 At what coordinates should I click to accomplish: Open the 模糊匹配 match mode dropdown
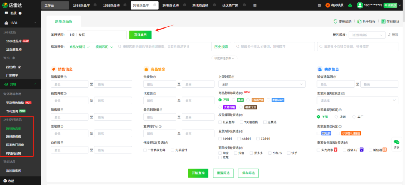pos(104,47)
